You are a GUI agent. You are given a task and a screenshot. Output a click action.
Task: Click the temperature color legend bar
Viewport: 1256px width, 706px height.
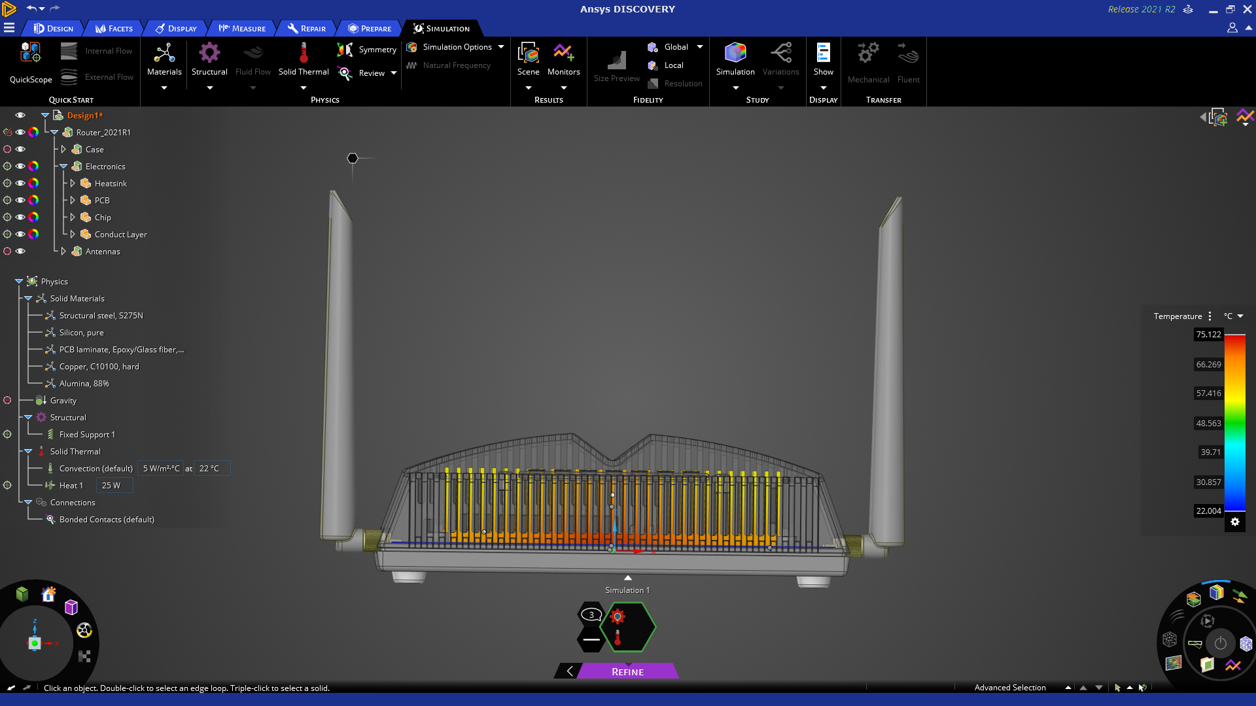point(1235,422)
